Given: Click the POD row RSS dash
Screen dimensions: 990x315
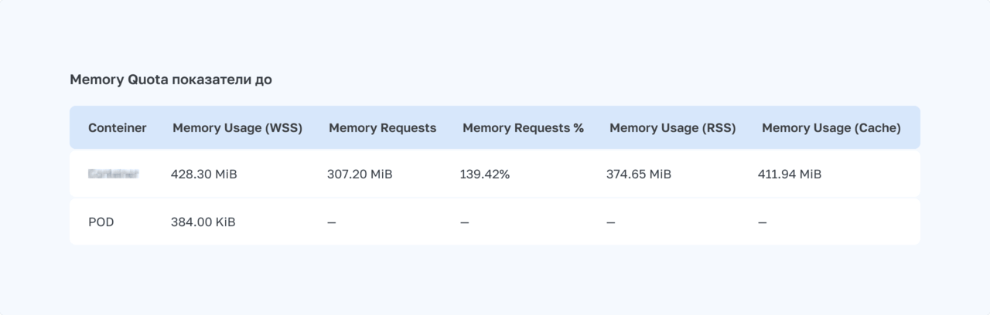Looking at the screenshot, I should coord(611,222).
